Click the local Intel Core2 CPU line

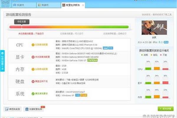79,48
